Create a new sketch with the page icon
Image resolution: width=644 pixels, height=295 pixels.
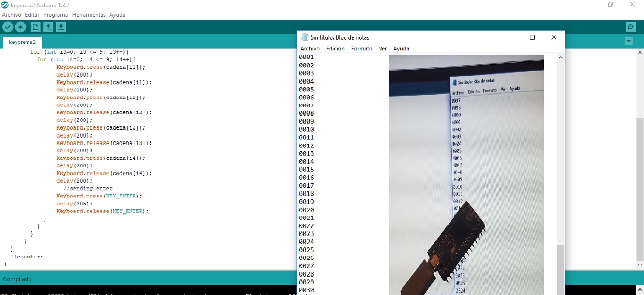click(x=35, y=27)
